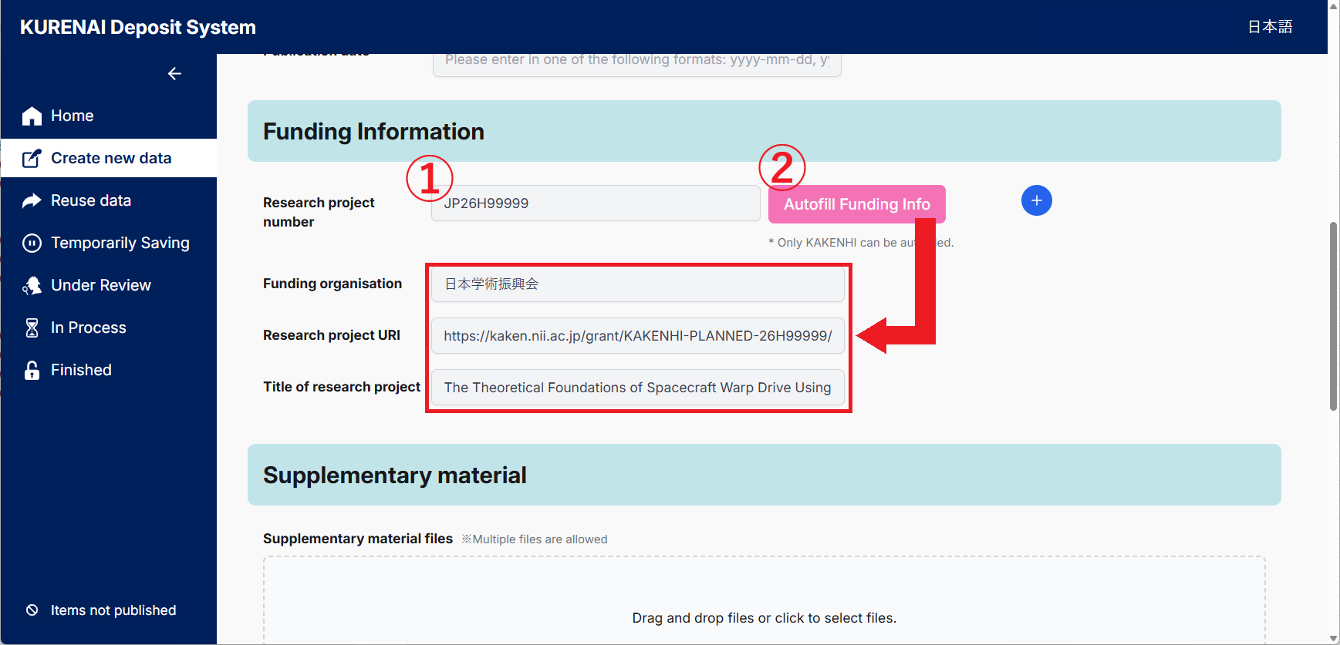Click the In Process hourglass icon

[32, 328]
